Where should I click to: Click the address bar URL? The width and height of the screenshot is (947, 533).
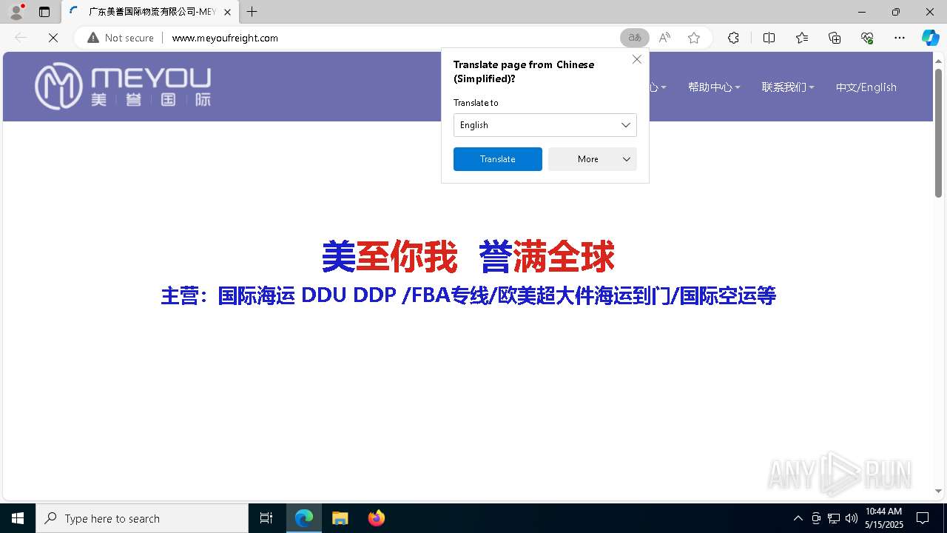[x=225, y=38]
